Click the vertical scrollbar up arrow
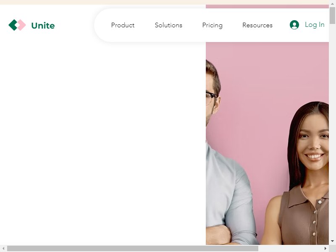Viewport: 336px width, 252px height. (332, 4)
